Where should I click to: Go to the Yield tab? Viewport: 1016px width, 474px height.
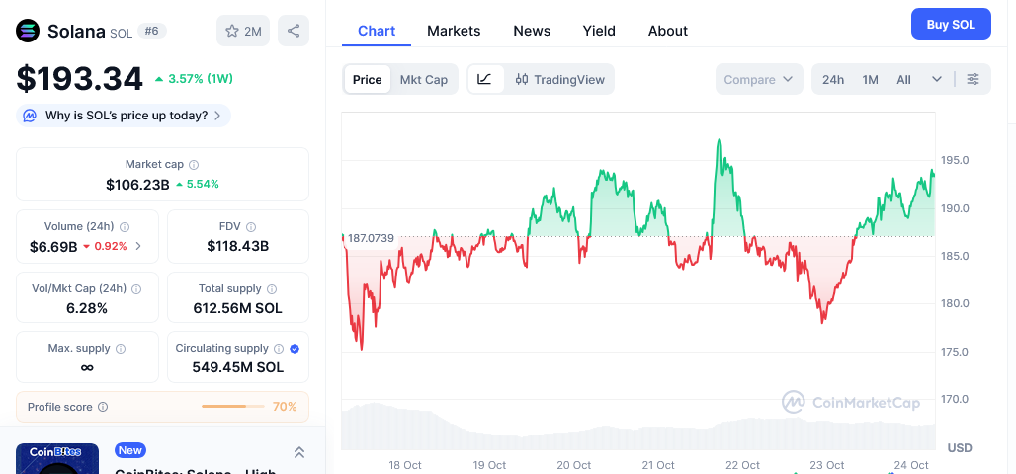pos(599,31)
